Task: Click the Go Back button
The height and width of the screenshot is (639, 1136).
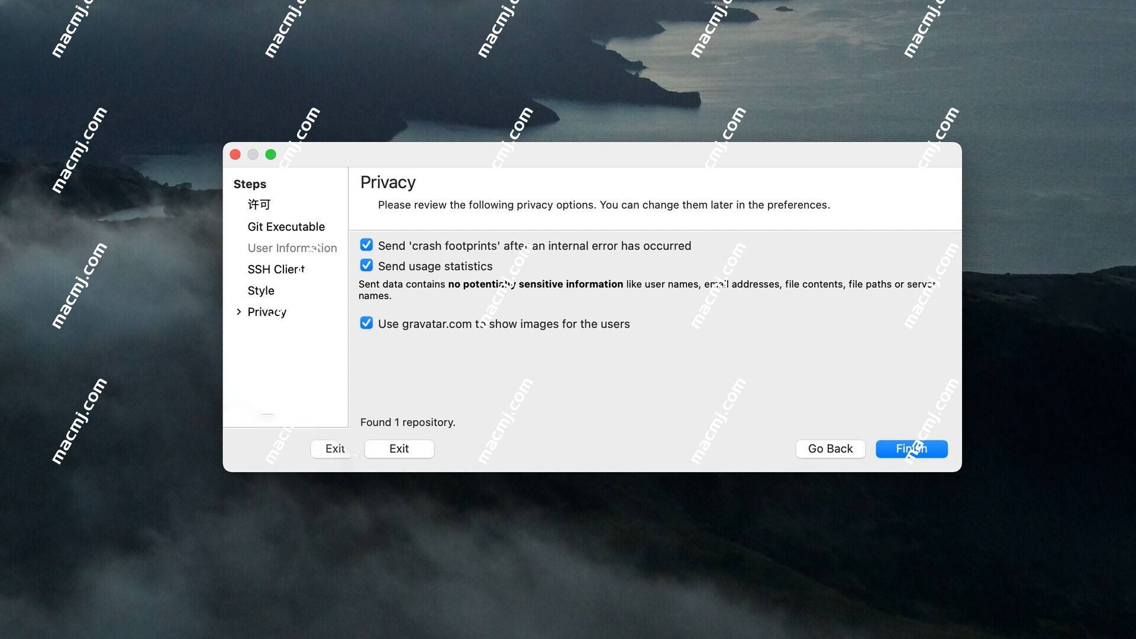Action: click(830, 448)
